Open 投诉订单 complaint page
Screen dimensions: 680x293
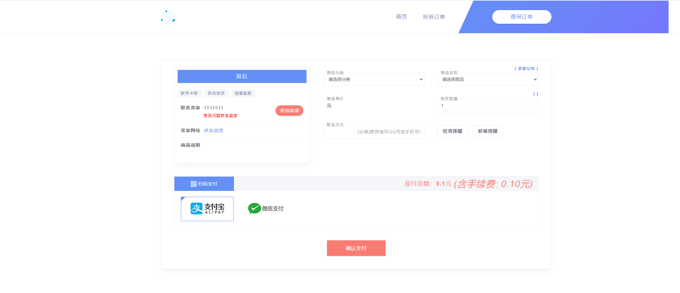(434, 17)
